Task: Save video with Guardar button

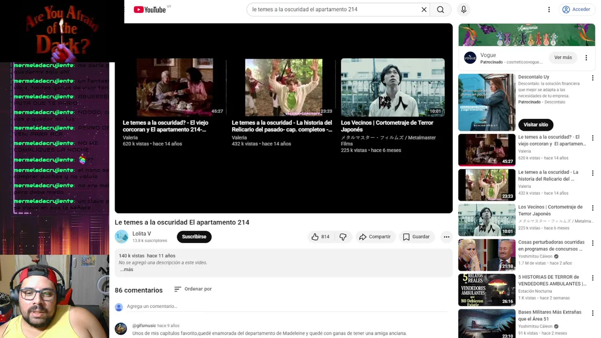Action: 416,237
